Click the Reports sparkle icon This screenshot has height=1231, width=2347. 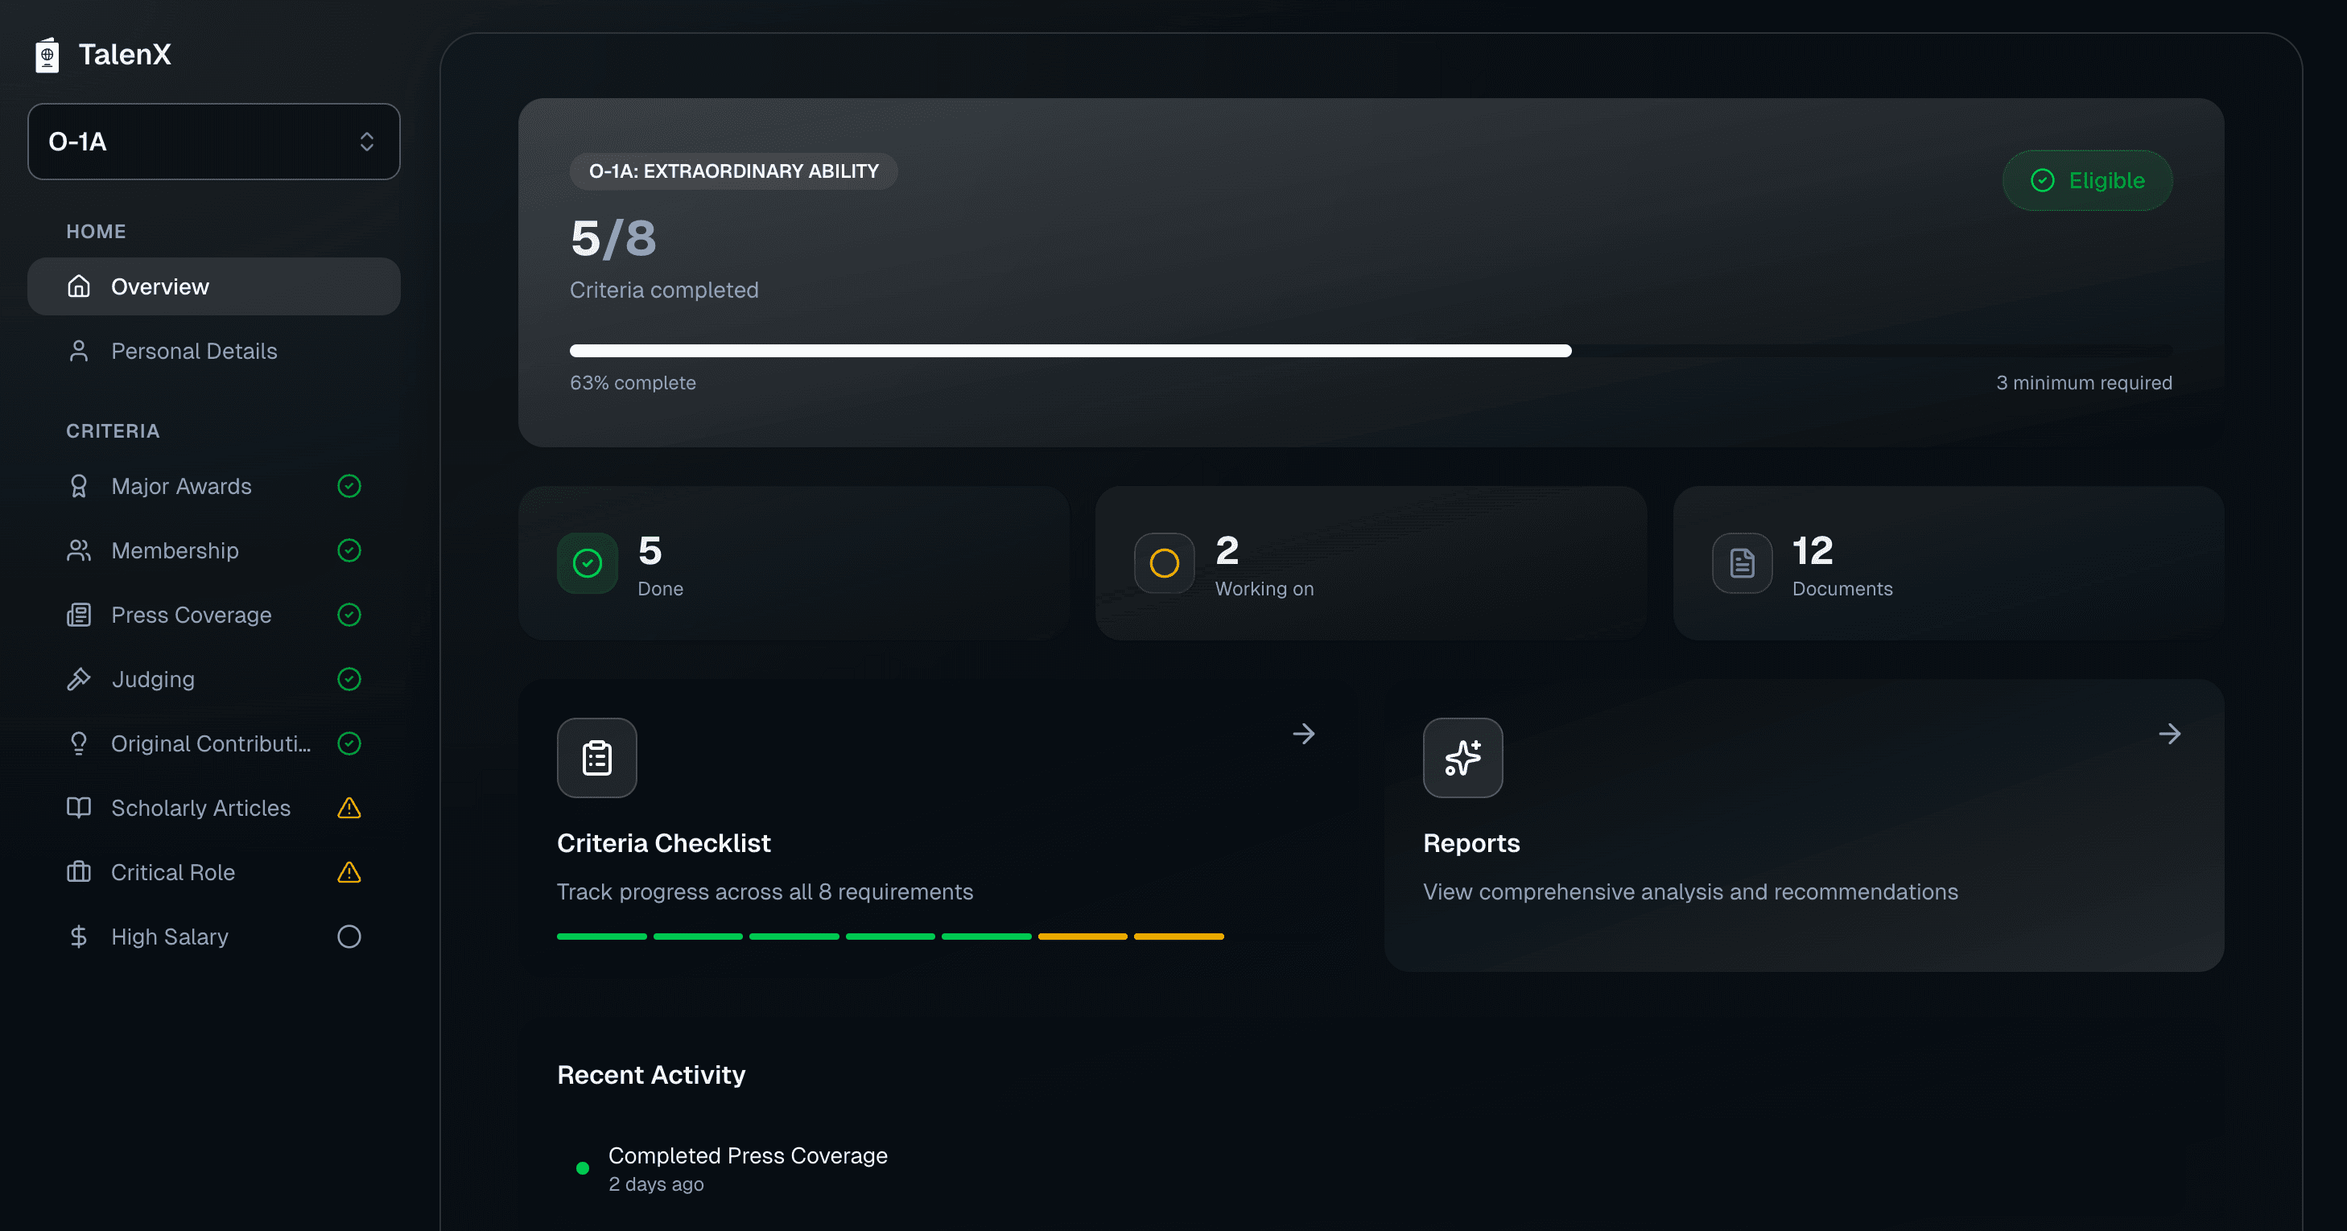tap(1462, 758)
